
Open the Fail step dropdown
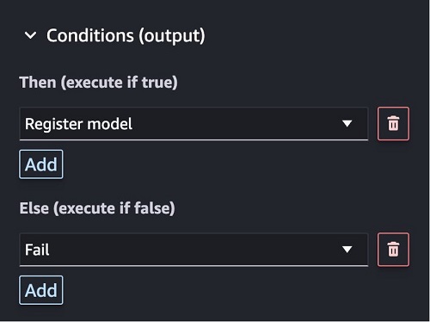point(193,250)
